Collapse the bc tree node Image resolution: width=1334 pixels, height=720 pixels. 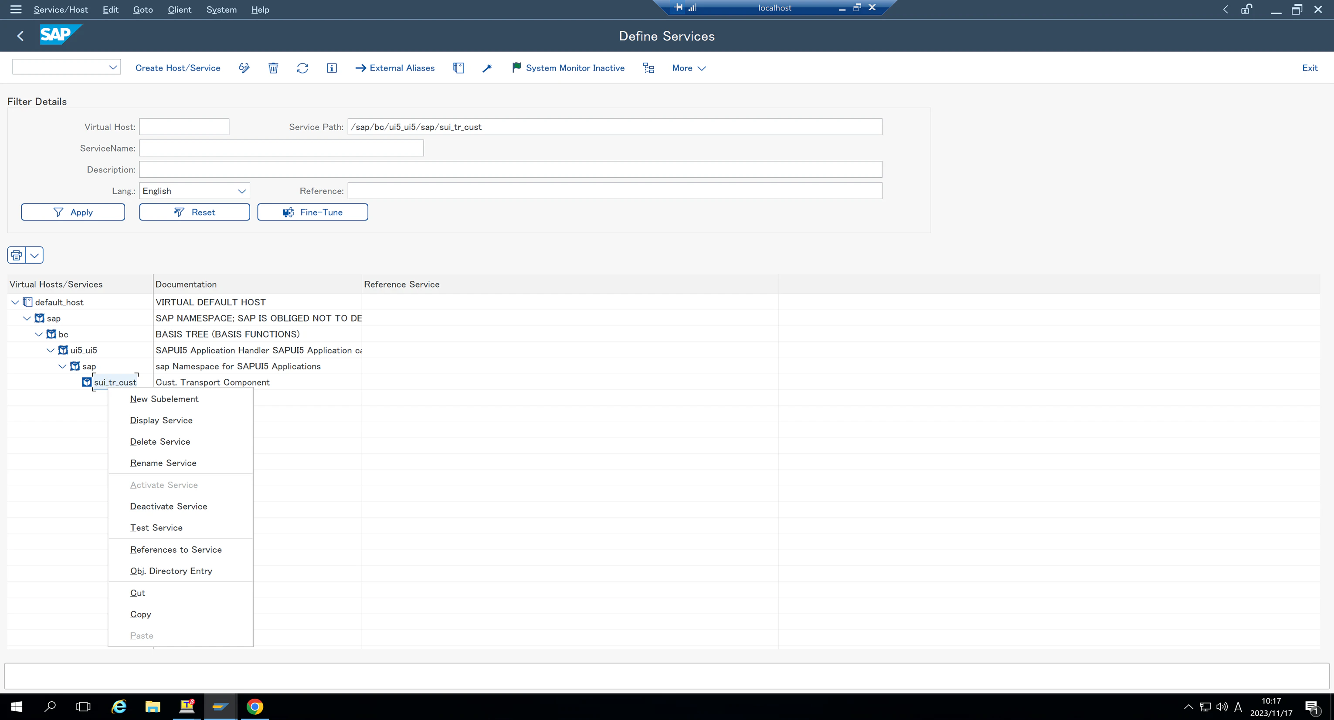(39, 335)
